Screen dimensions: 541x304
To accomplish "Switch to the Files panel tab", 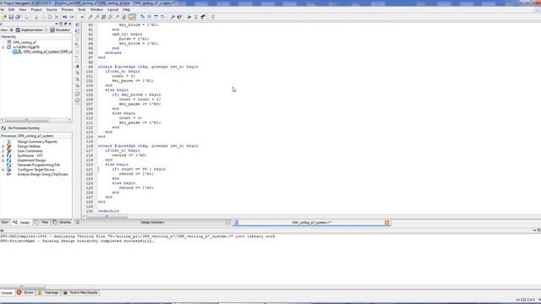I will 41,222.
